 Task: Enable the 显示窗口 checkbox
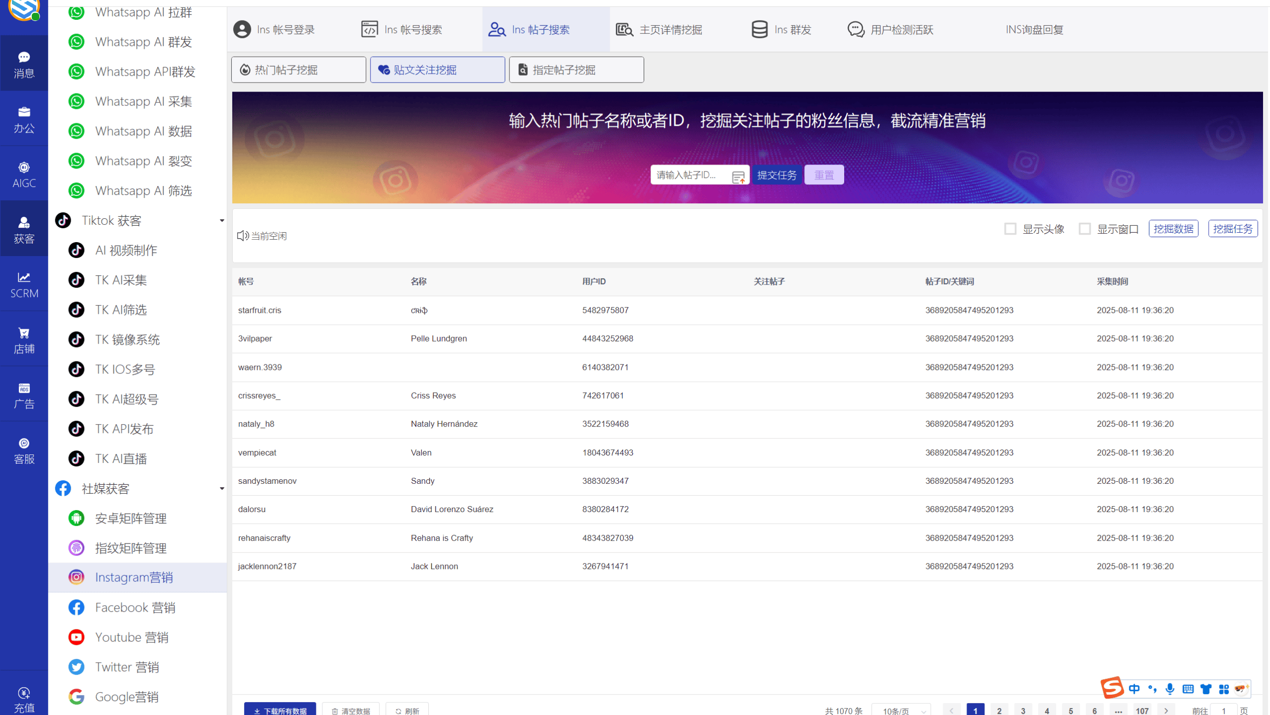pyautogui.click(x=1085, y=228)
